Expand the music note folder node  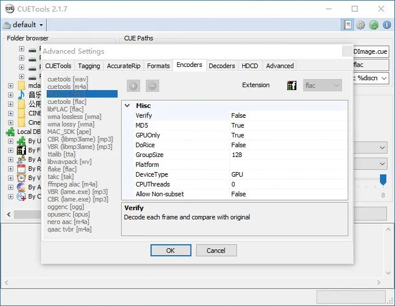10,95
